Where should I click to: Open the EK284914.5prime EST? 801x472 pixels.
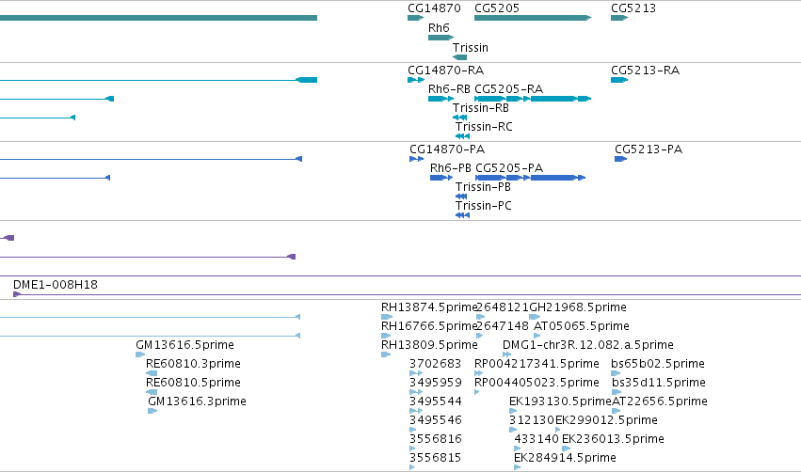click(x=517, y=467)
